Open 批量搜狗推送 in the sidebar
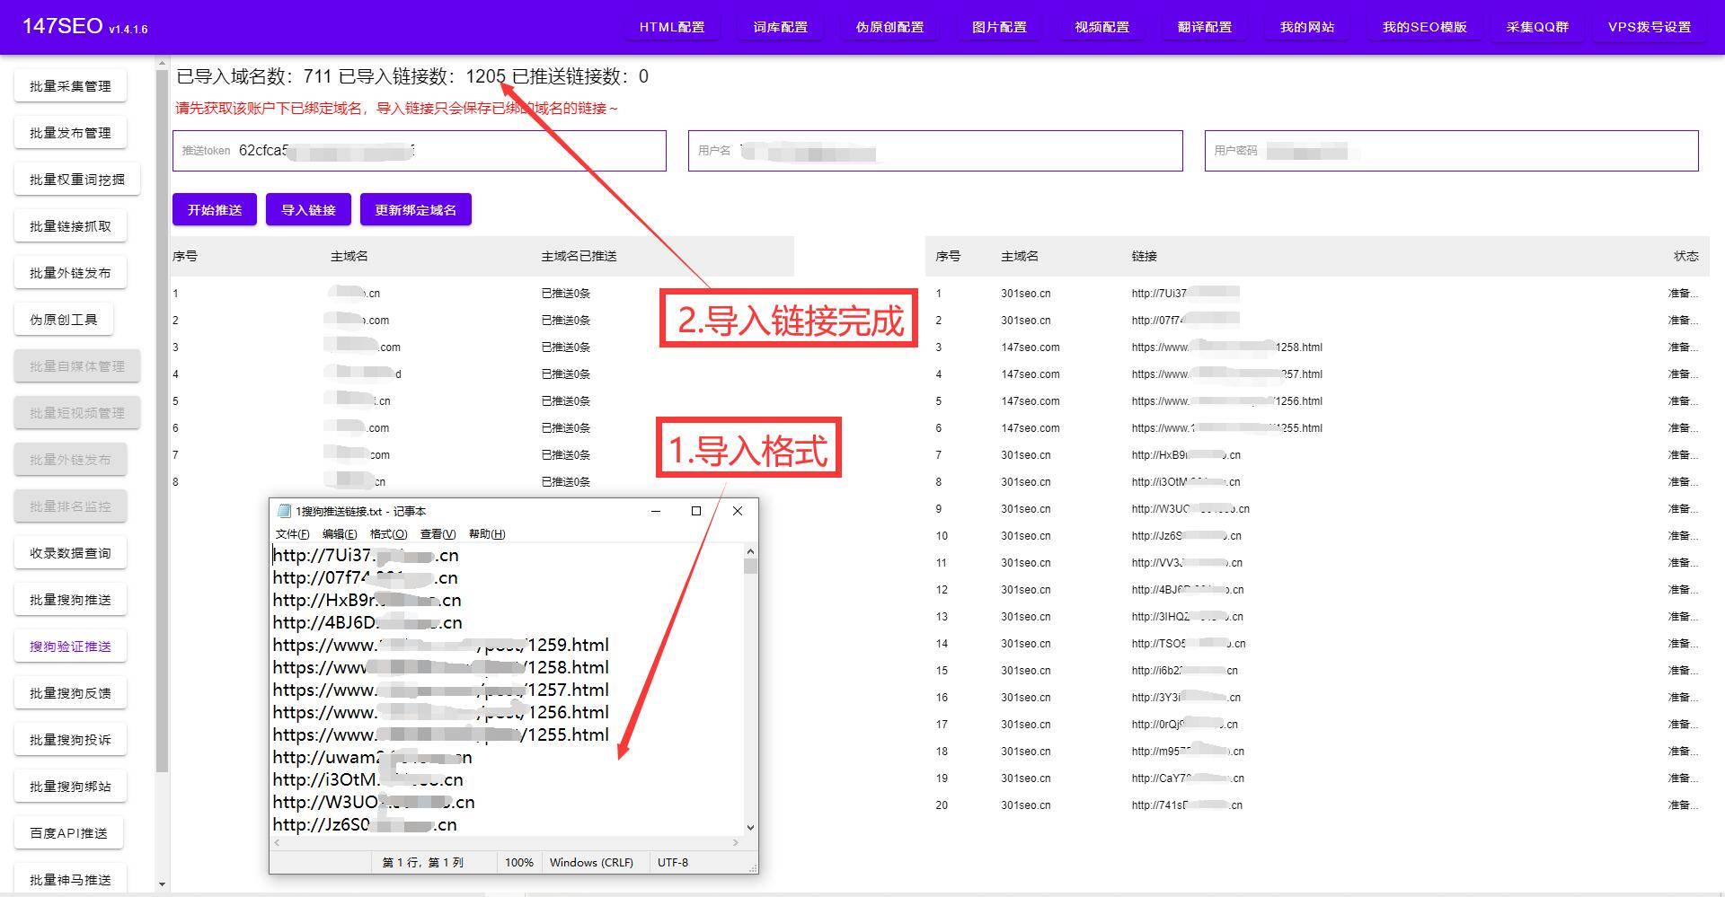 70,600
